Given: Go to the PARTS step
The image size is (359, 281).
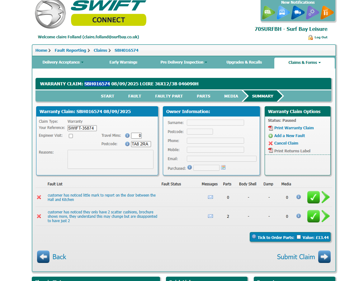Looking at the screenshot, I should click(x=204, y=96).
